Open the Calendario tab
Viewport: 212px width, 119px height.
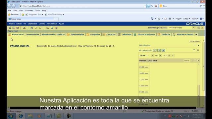(125, 34)
